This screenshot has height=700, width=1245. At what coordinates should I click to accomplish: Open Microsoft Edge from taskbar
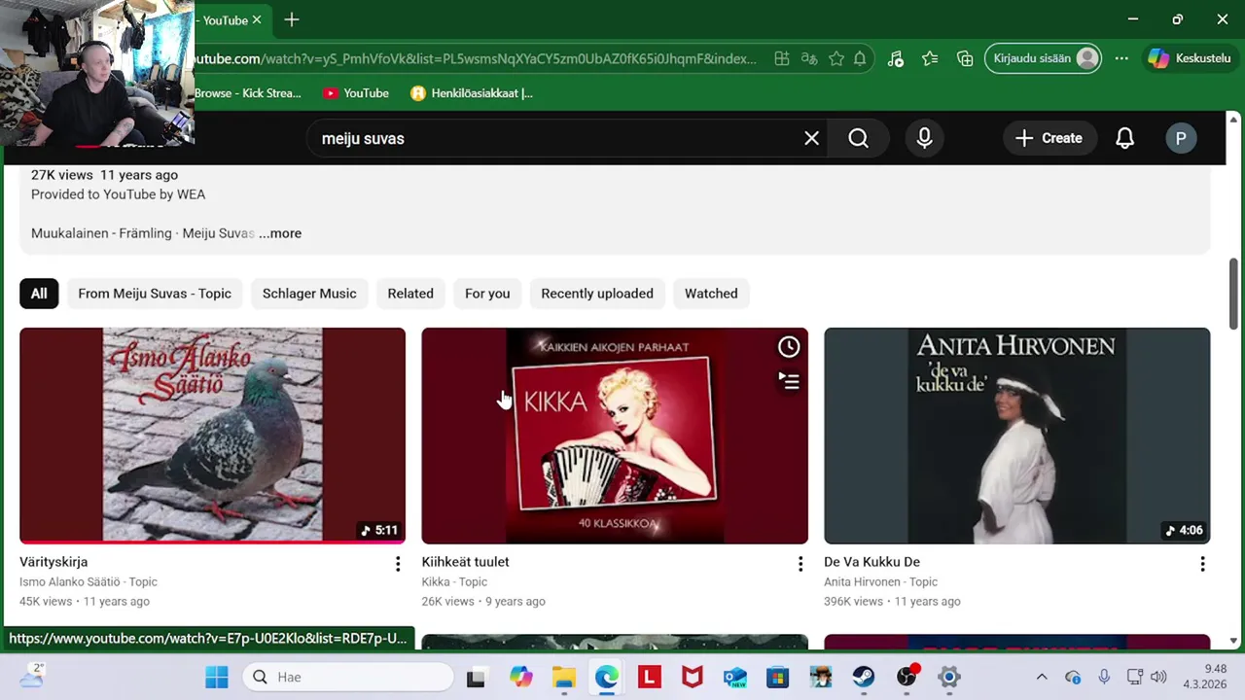coord(607,677)
